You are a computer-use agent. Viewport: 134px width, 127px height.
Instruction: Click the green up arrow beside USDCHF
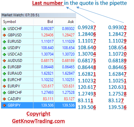(4, 29)
